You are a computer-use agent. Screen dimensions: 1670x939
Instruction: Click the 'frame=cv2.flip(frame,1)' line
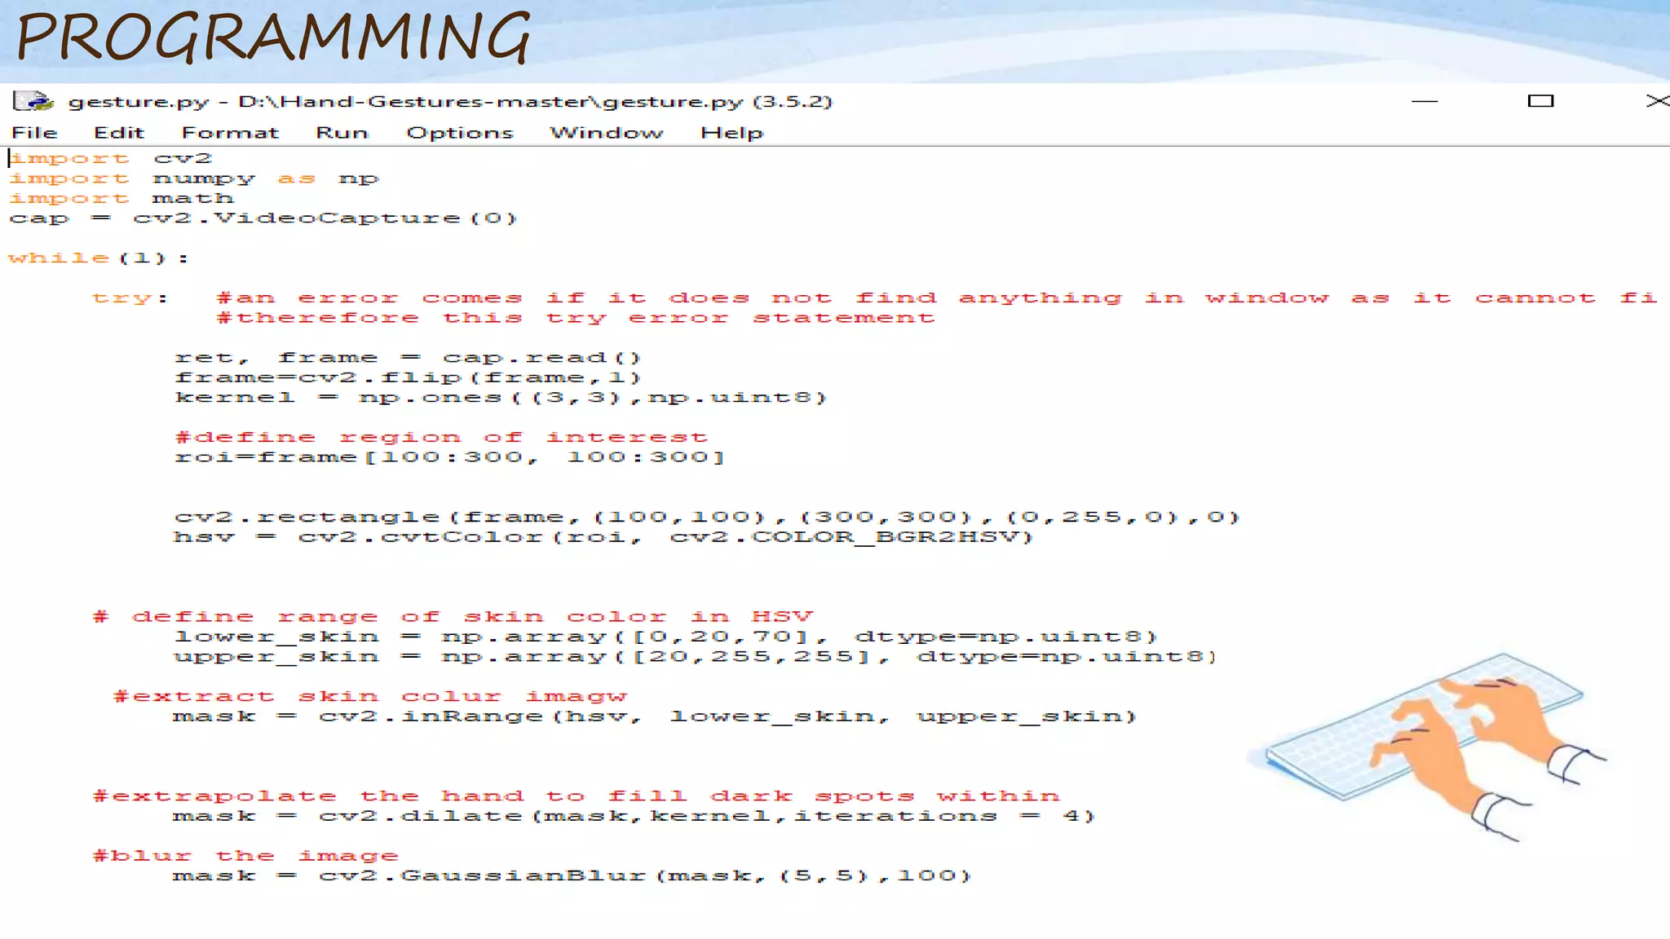coord(409,377)
